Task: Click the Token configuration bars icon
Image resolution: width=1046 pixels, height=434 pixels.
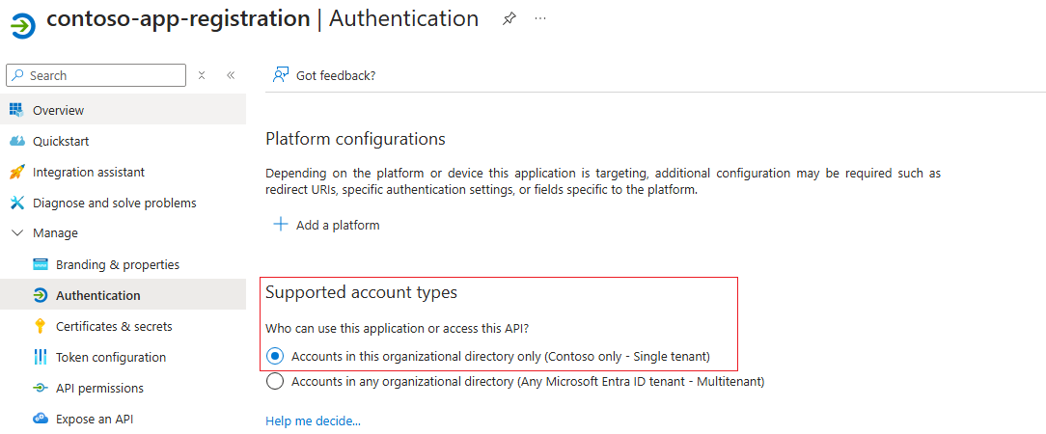Action: [40, 357]
